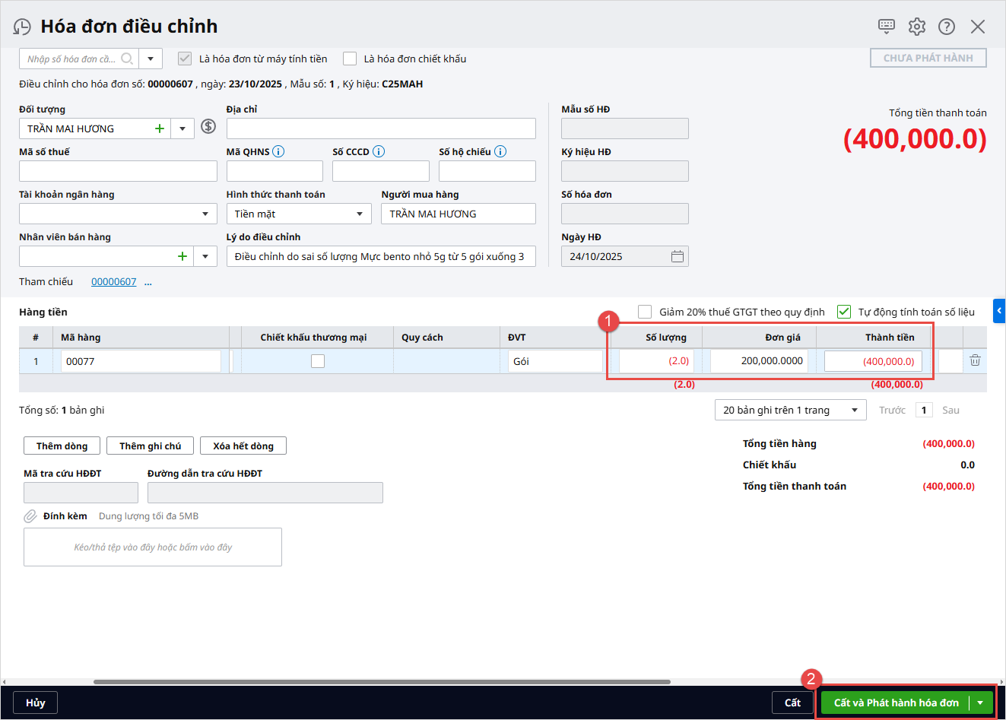Click the info icon beside Mã QHNS

tap(278, 151)
